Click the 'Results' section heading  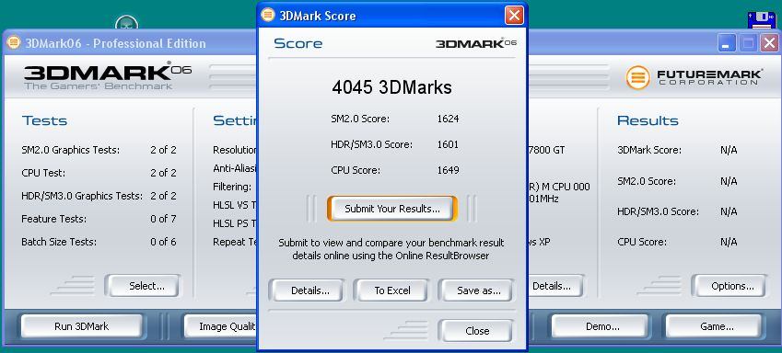[x=648, y=120]
